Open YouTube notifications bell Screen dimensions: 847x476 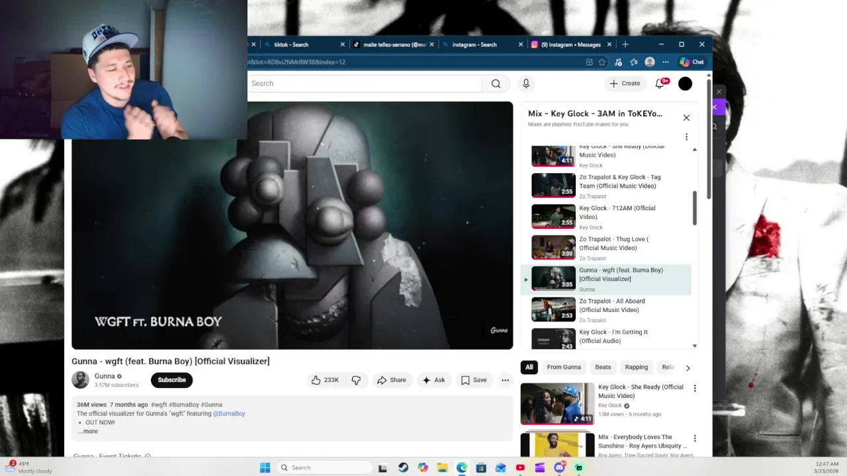click(x=660, y=83)
